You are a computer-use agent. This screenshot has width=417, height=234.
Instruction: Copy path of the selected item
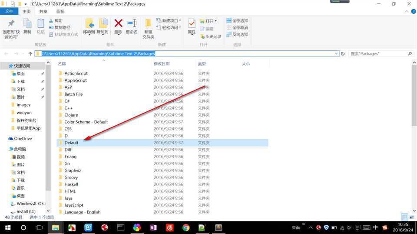[x=60, y=27]
